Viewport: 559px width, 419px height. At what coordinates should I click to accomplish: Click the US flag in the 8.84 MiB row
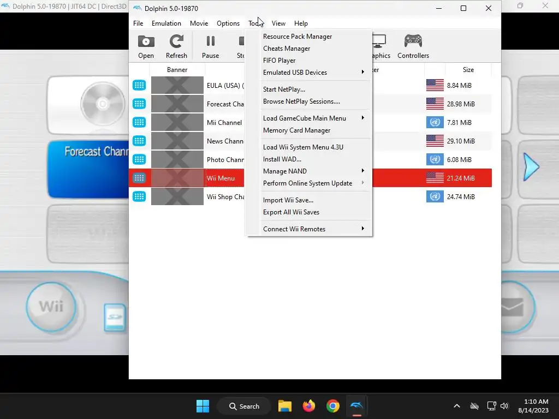click(435, 85)
